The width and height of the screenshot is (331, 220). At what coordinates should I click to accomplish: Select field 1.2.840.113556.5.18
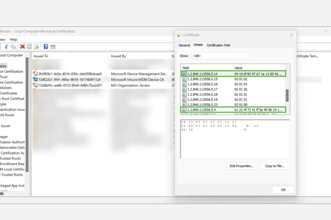pyautogui.click(x=233, y=94)
